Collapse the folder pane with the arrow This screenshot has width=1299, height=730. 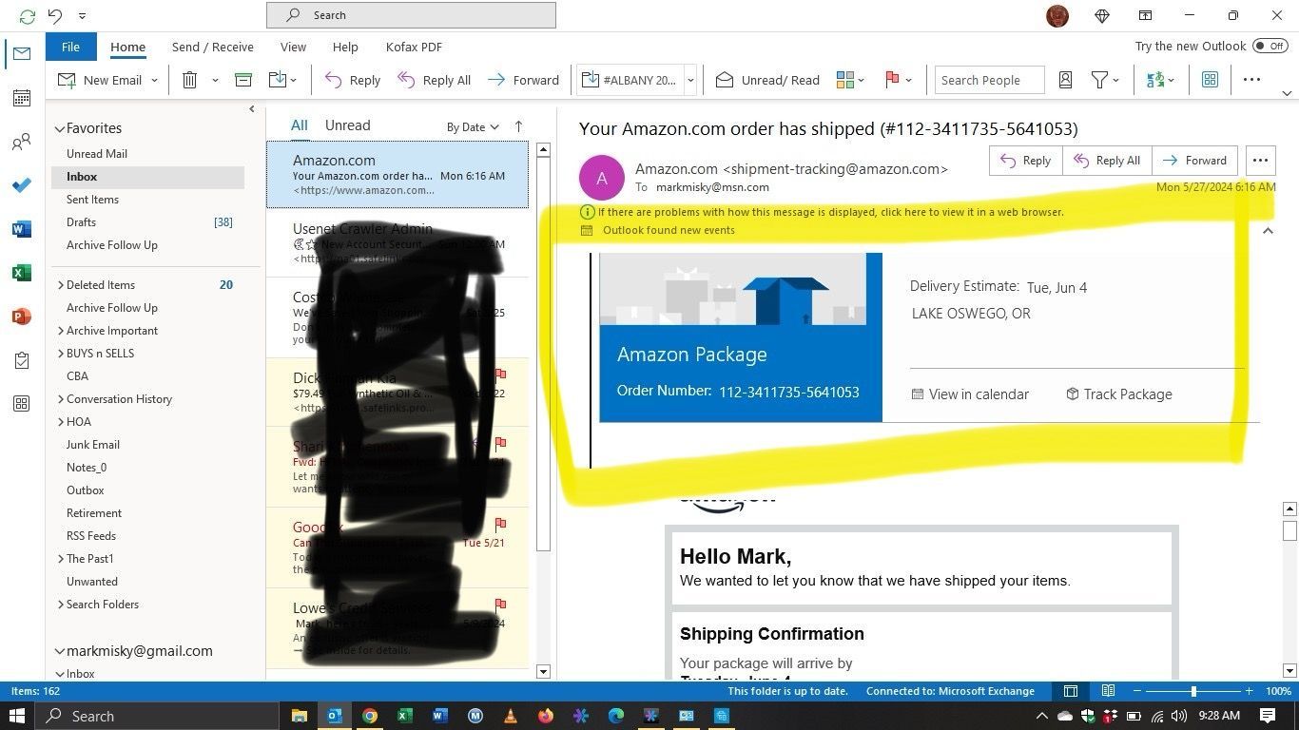(x=251, y=109)
